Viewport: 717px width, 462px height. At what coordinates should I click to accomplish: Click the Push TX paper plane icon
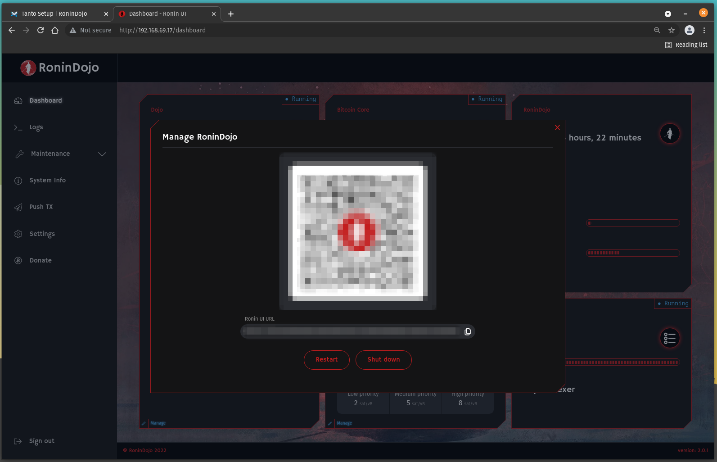point(18,207)
